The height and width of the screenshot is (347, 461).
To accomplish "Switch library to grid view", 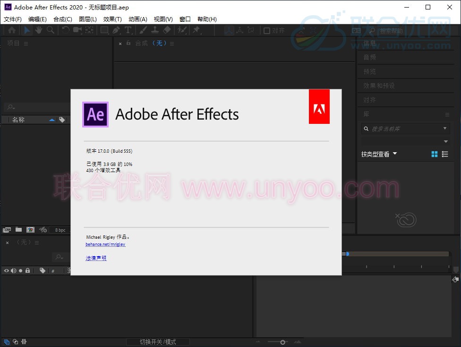I will point(434,154).
